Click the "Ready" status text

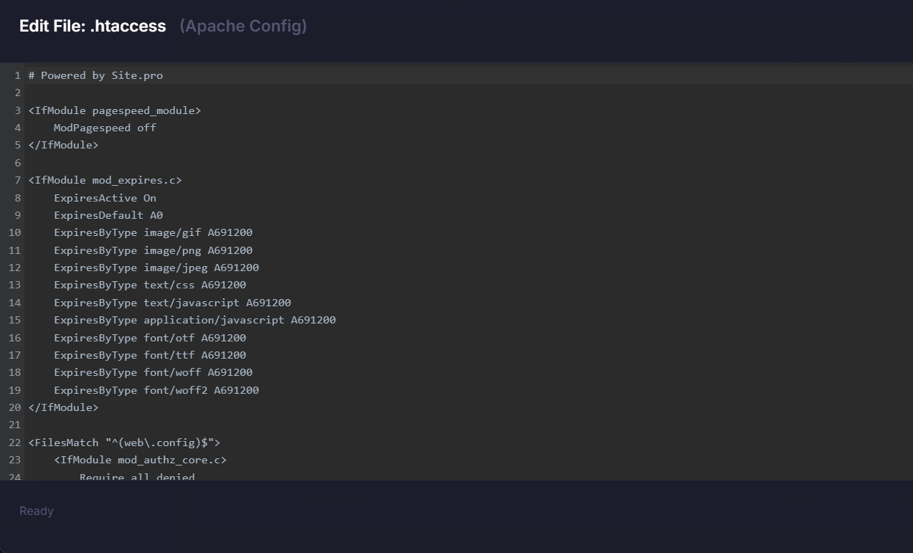coord(37,511)
